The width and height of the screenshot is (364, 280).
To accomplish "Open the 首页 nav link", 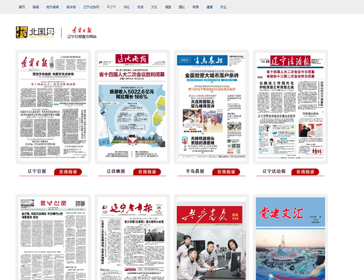I will click(x=22, y=7).
